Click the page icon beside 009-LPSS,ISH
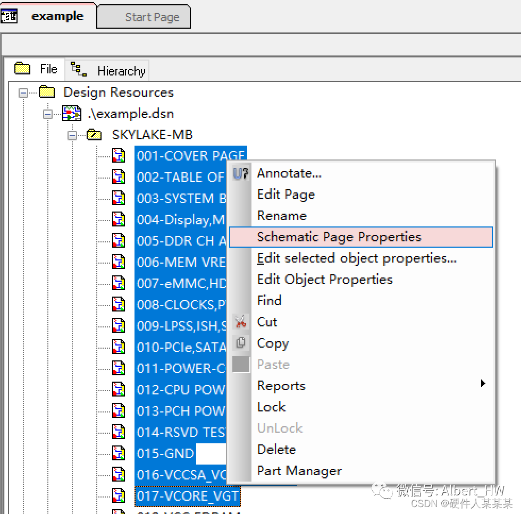This screenshot has width=521, height=514. (119, 326)
